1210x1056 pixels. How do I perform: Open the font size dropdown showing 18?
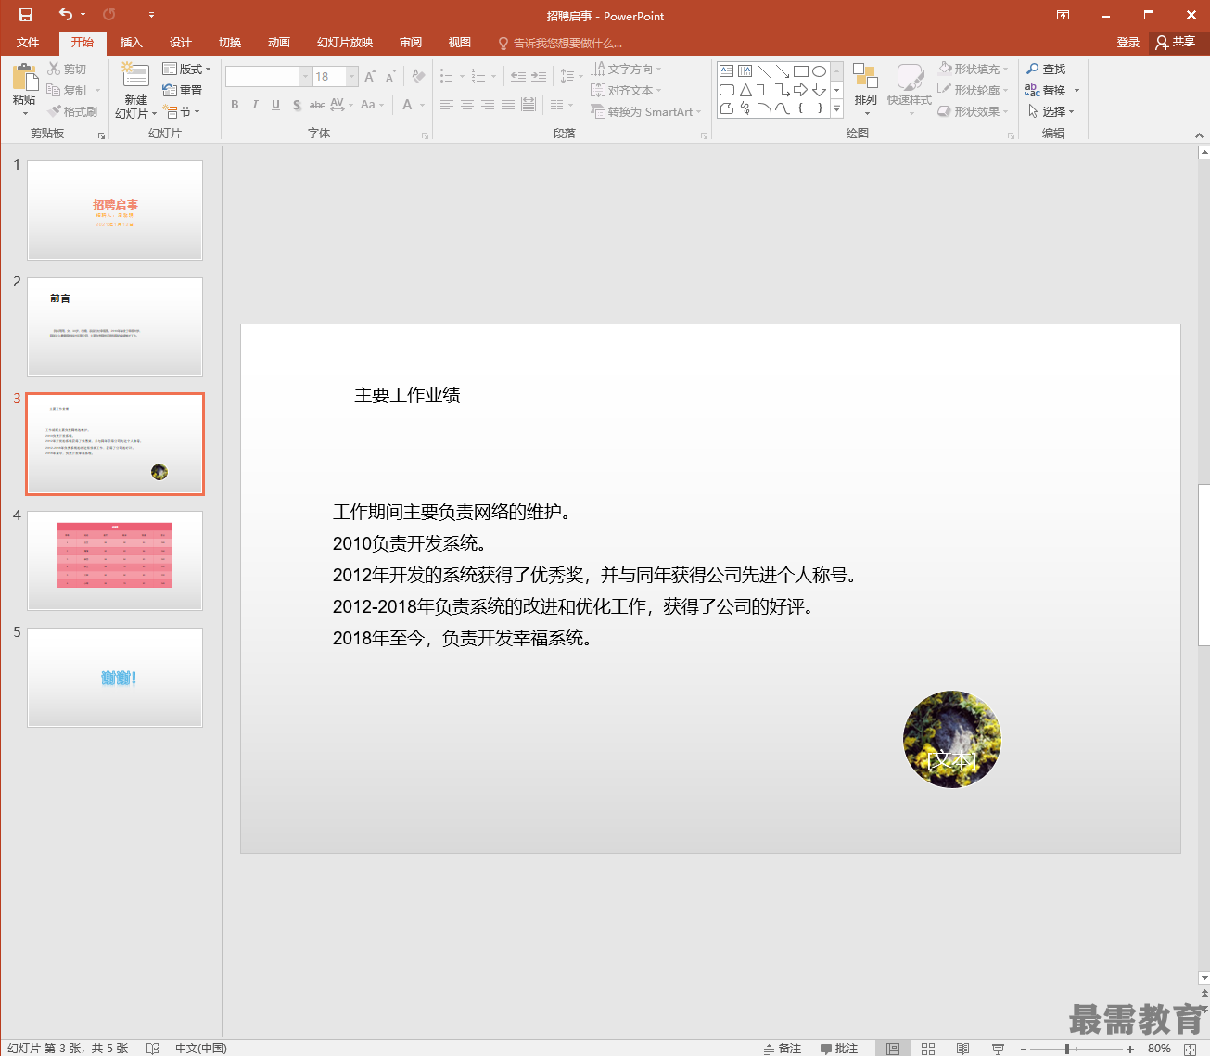352,76
